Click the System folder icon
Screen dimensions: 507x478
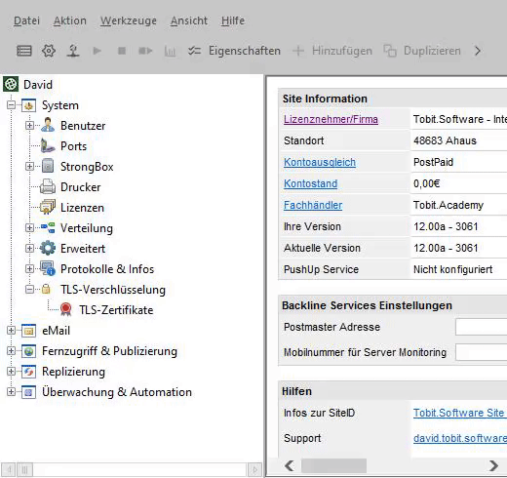coord(28,105)
